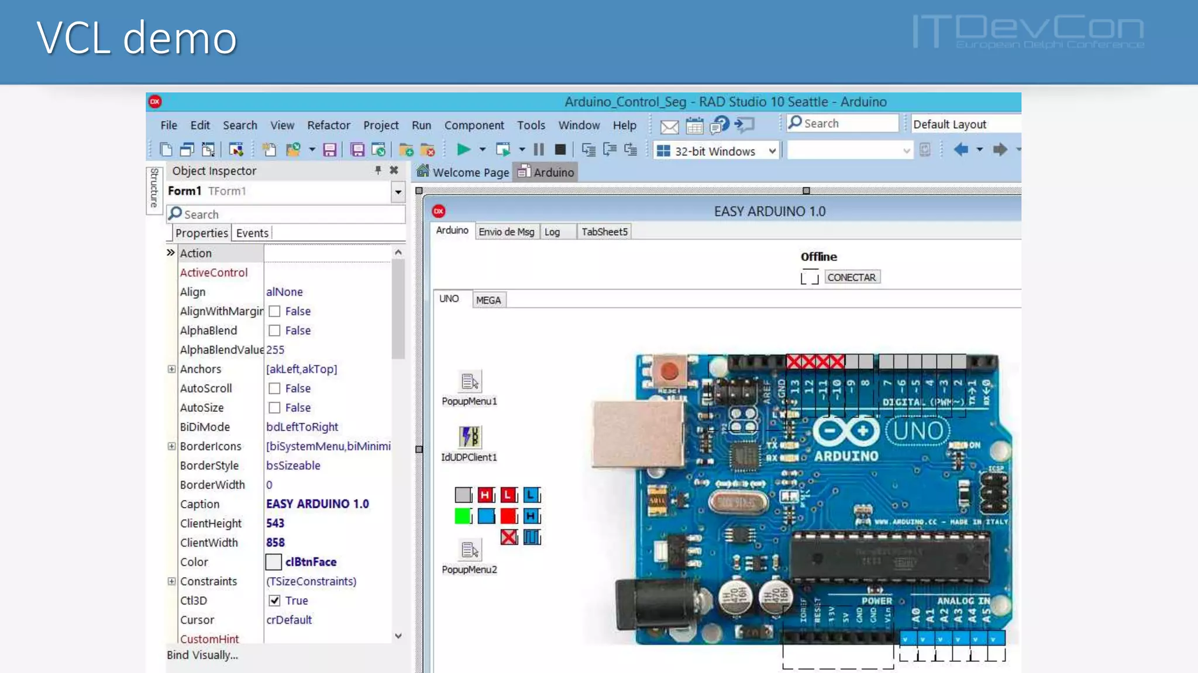Click the Bind Visually link
1198x673 pixels.
[202, 655]
